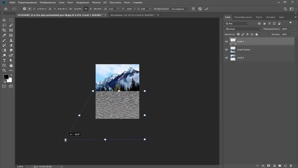
Task: Open the layer filter kind dropdown
Action: tap(237, 23)
